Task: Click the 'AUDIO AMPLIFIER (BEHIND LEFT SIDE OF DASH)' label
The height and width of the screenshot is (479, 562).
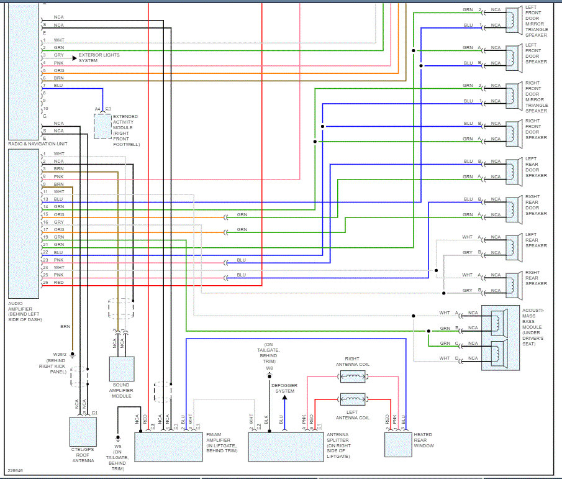Action: [25, 311]
